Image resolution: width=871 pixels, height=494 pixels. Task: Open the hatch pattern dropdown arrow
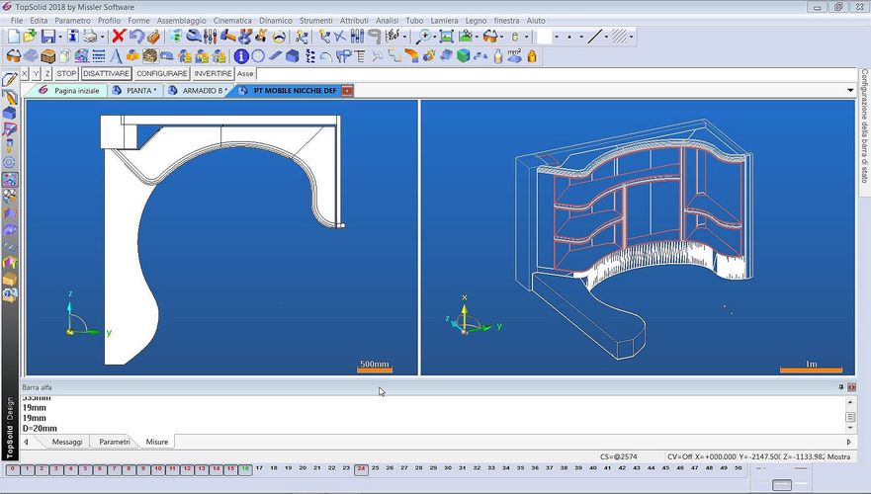coord(631,38)
